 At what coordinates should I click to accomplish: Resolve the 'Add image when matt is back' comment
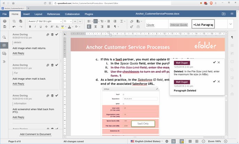pyautogui.click(x=57, y=65)
